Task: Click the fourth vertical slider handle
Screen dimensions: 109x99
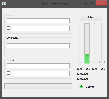Action: (102, 62)
